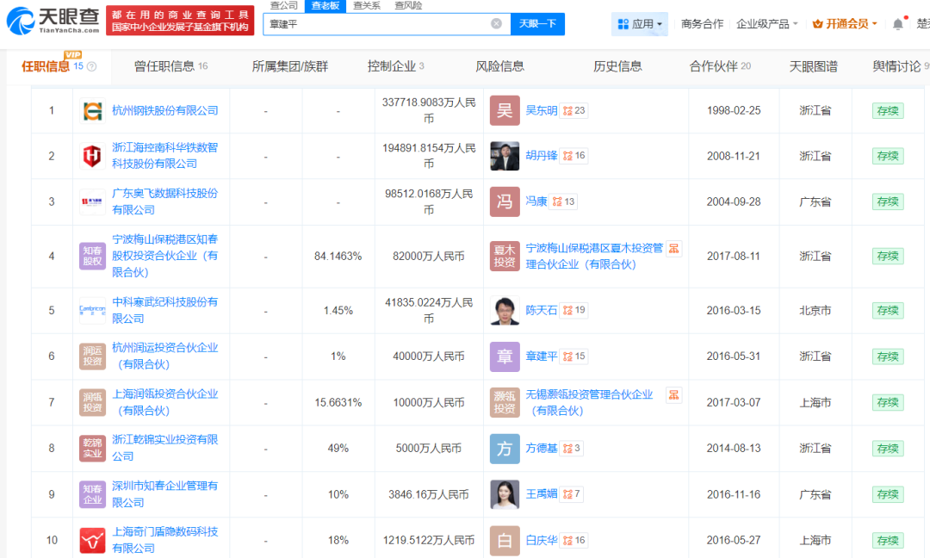The height and width of the screenshot is (558, 930).
Task: Open the 商务合作 link
Action: coord(703,24)
